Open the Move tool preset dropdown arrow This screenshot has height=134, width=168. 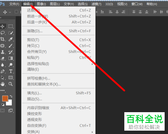click(10, 12)
